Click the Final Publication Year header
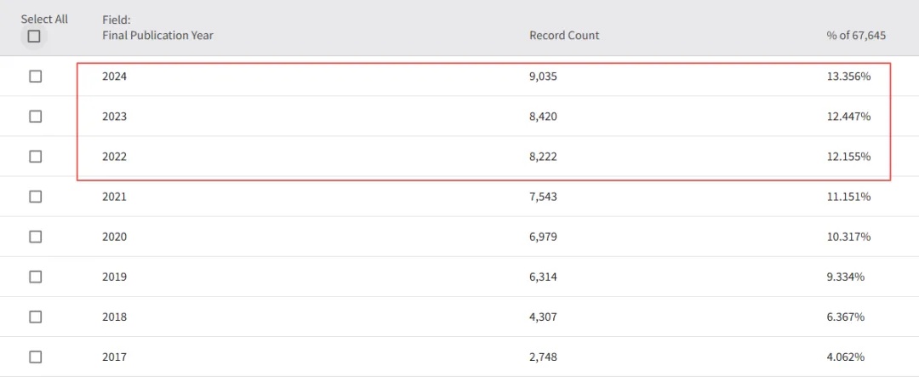This screenshot has width=919, height=377. pos(157,36)
